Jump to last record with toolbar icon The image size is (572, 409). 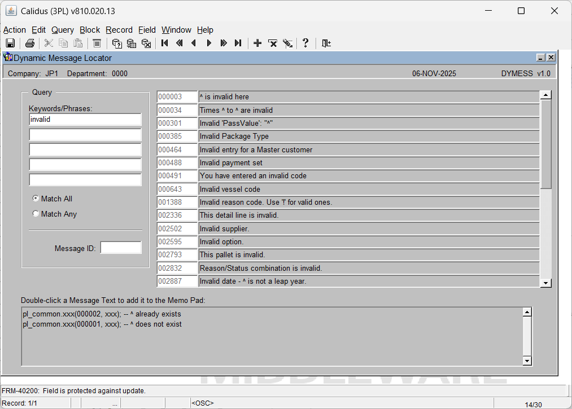238,43
